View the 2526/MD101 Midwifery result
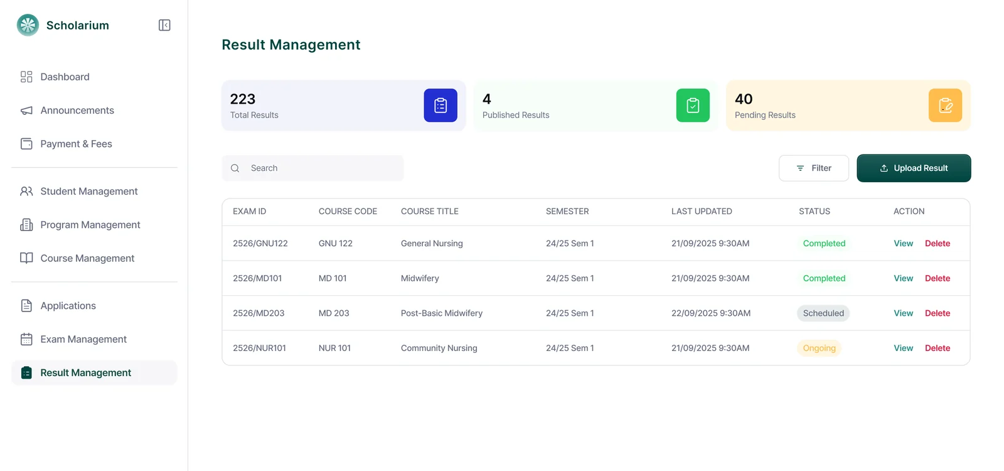1004x471 pixels. pyautogui.click(x=903, y=278)
